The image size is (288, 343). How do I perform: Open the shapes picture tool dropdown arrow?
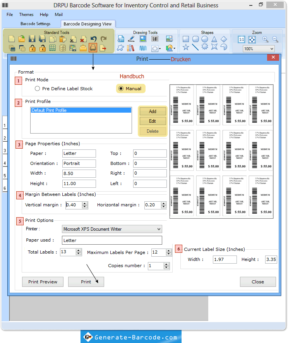coord(175,48)
